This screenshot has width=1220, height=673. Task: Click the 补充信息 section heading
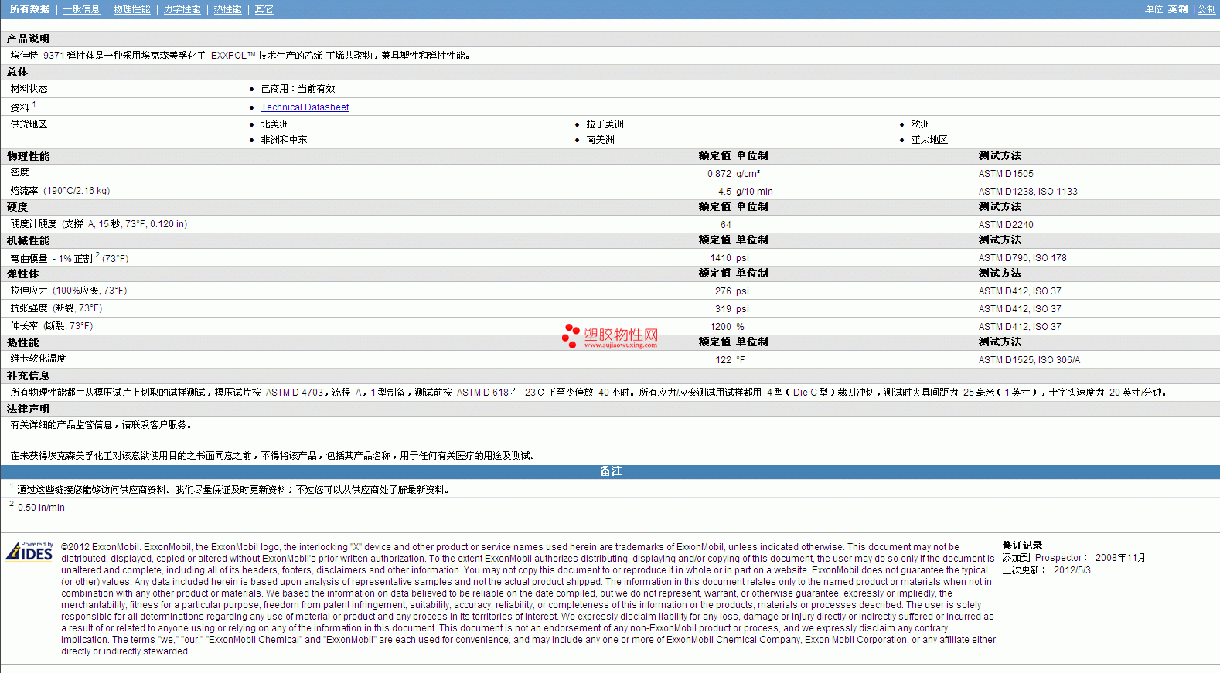click(x=28, y=376)
